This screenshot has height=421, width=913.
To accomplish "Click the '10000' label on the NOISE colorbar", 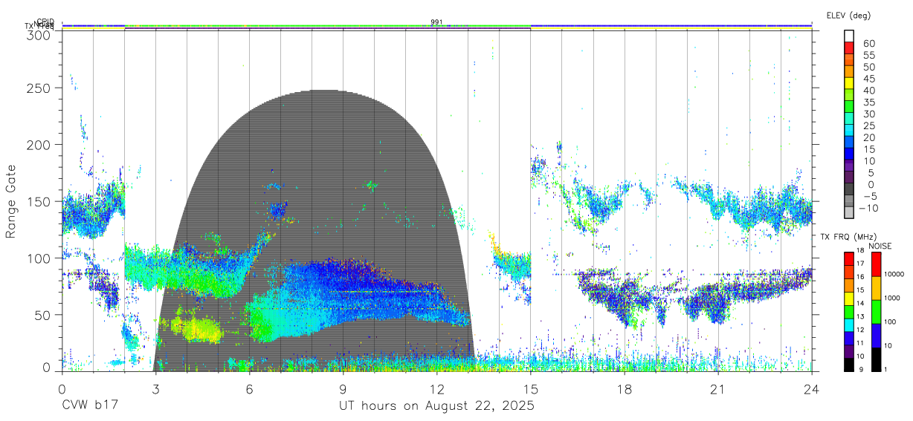I will [x=893, y=274].
